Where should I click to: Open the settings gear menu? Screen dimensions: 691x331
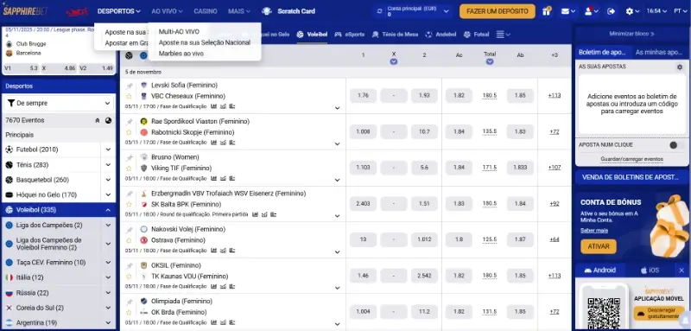tap(632, 11)
